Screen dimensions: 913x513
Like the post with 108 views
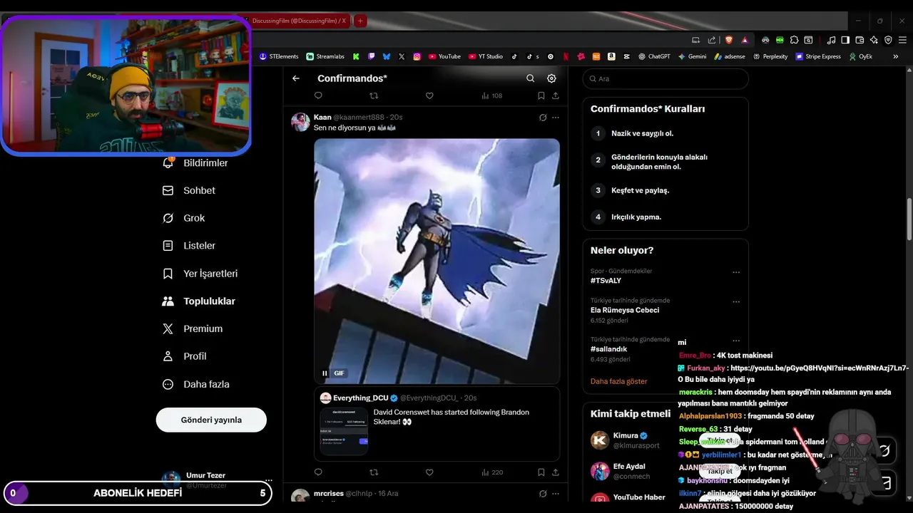pyautogui.click(x=429, y=95)
